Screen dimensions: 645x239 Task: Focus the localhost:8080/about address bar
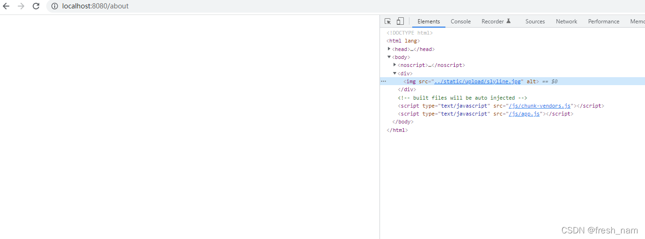(346, 6)
